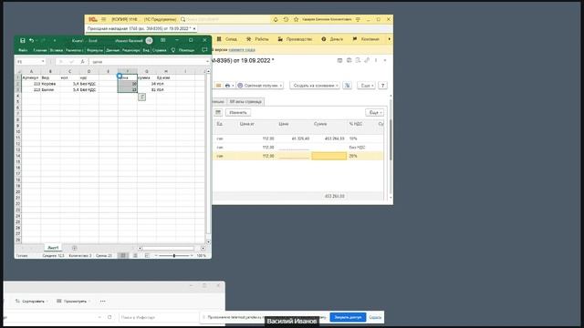Undo the last action in Excel

point(32,40)
